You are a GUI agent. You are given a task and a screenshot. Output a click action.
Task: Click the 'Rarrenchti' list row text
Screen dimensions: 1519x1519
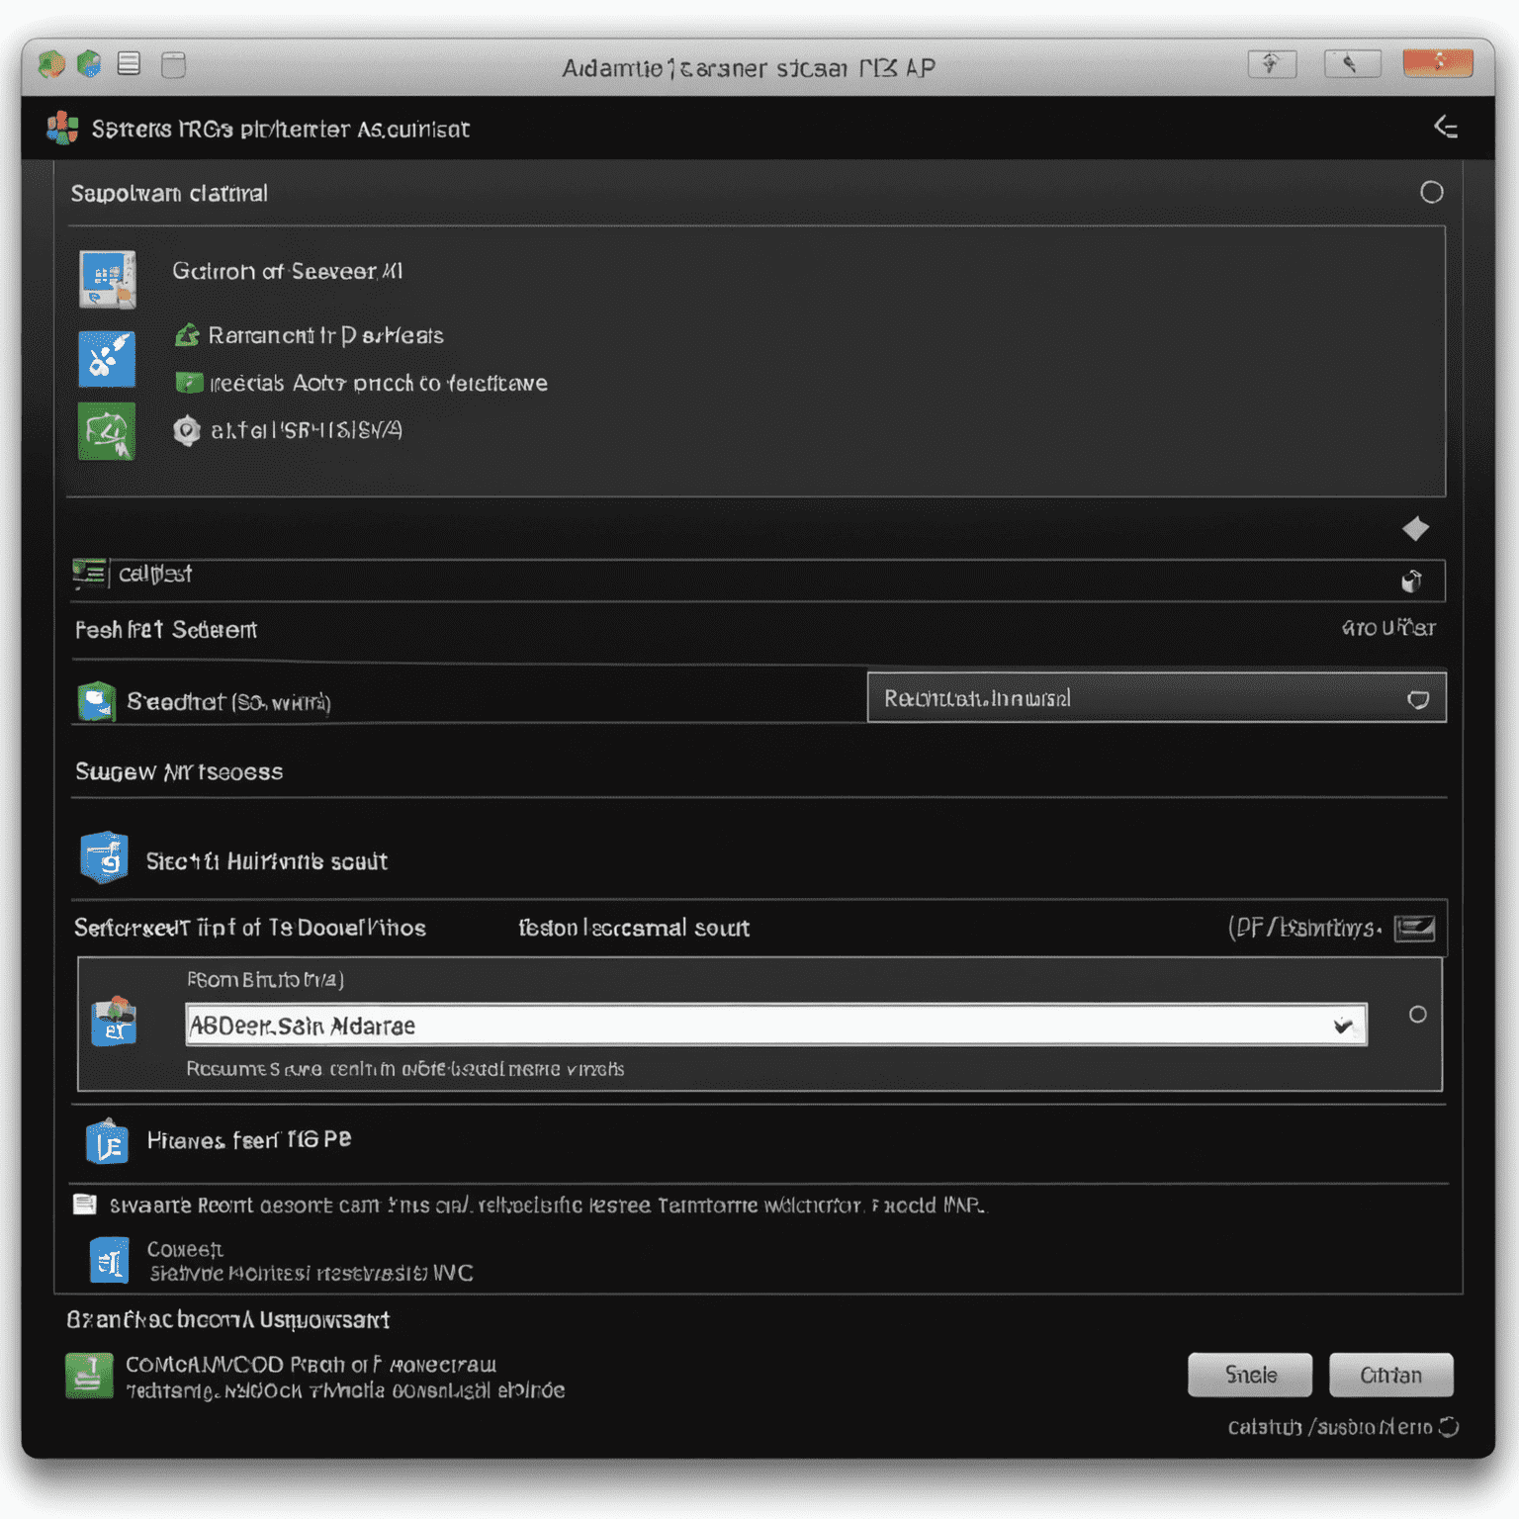325,336
